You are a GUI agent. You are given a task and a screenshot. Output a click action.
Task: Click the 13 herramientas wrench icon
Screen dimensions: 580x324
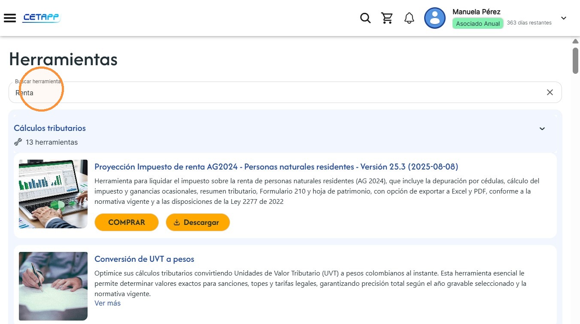coord(18,142)
